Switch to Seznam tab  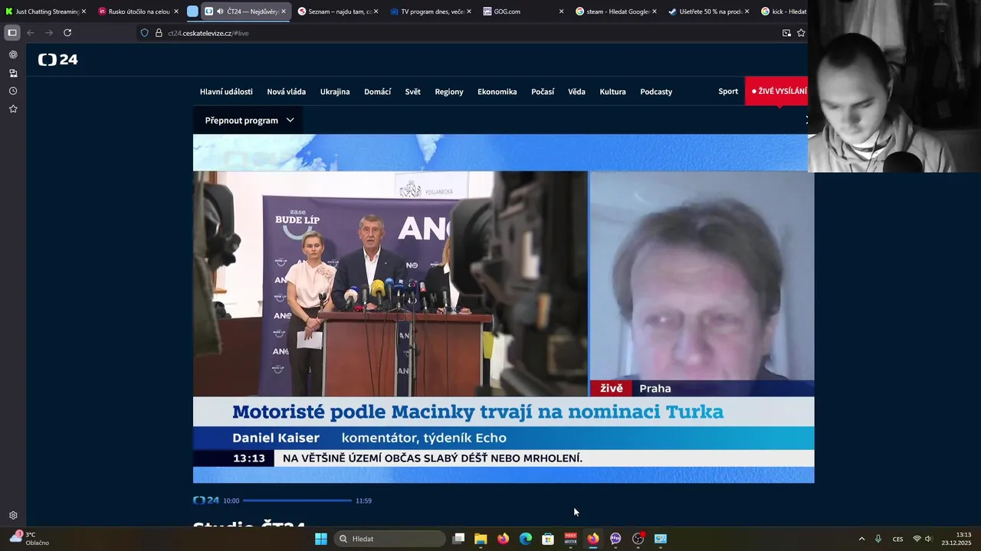338,11
